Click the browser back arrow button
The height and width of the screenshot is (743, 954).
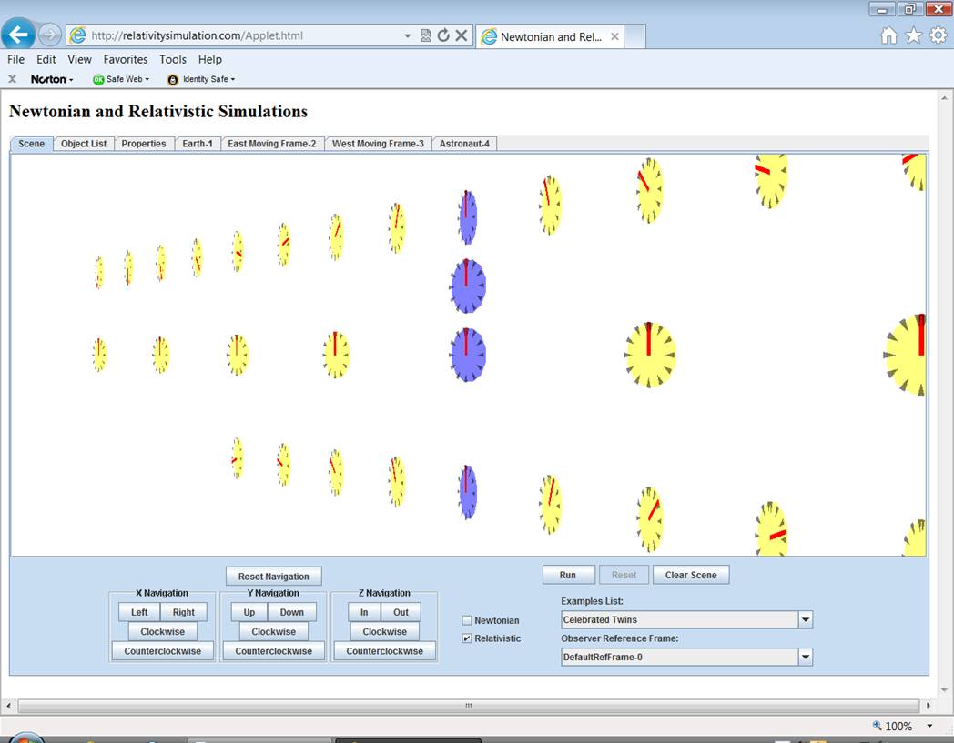(x=18, y=35)
